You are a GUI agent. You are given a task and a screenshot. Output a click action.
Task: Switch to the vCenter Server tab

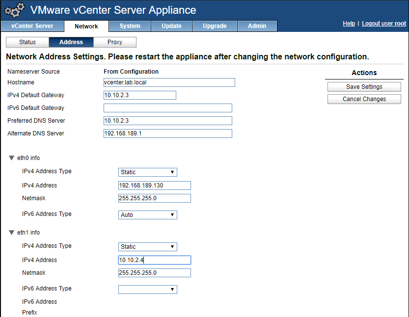[x=32, y=26]
